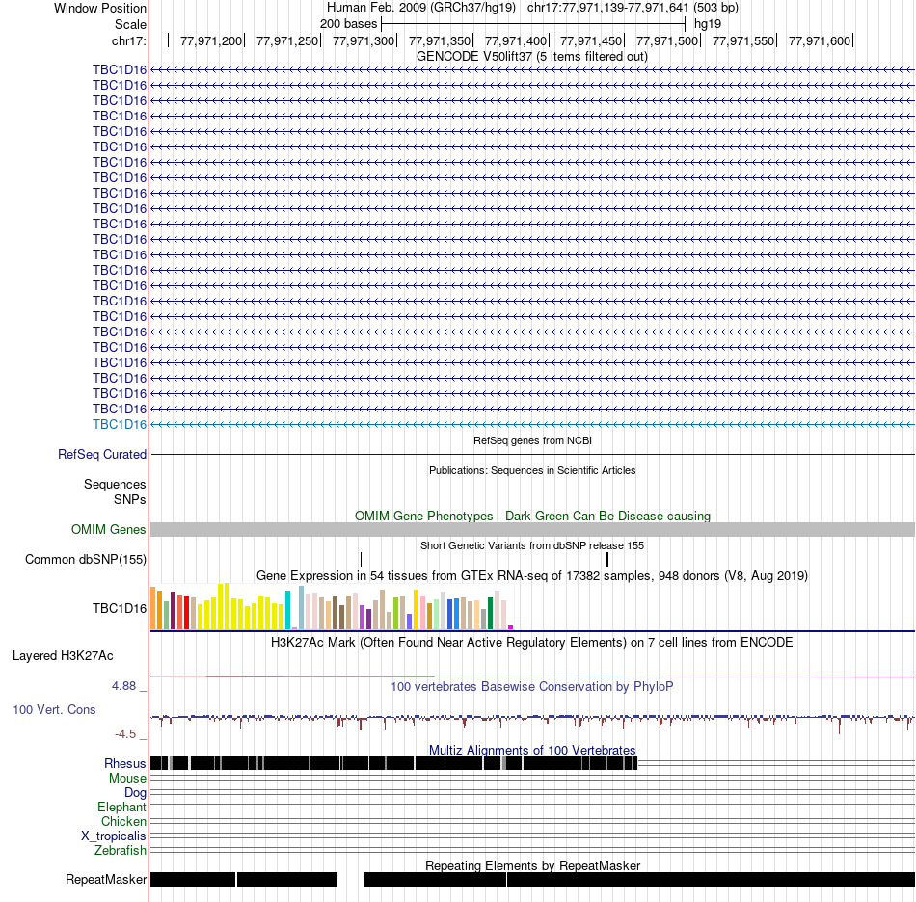
Task: Click the Layered H3K27Ac label
Action: click(63, 656)
